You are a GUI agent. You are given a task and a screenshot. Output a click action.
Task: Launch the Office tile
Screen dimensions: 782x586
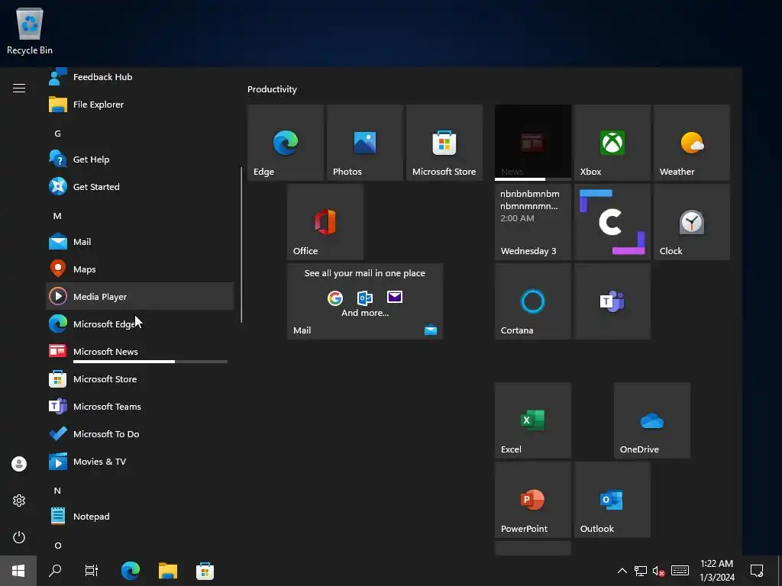pyautogui.click(x=325, y=222)
